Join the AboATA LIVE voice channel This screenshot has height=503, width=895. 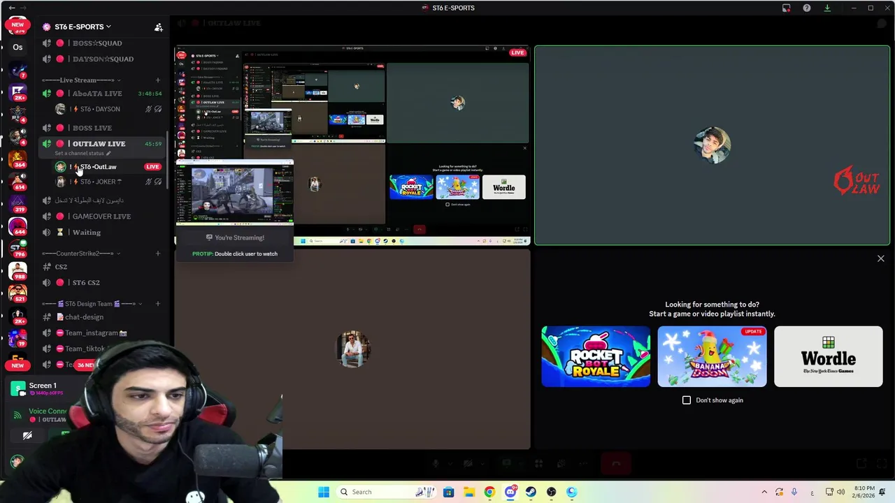(x=102, y=94)
